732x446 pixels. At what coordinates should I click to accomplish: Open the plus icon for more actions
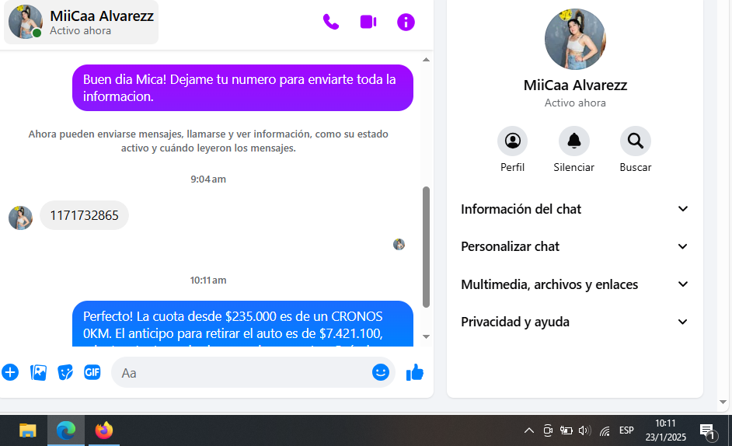[x=10, y=372]
